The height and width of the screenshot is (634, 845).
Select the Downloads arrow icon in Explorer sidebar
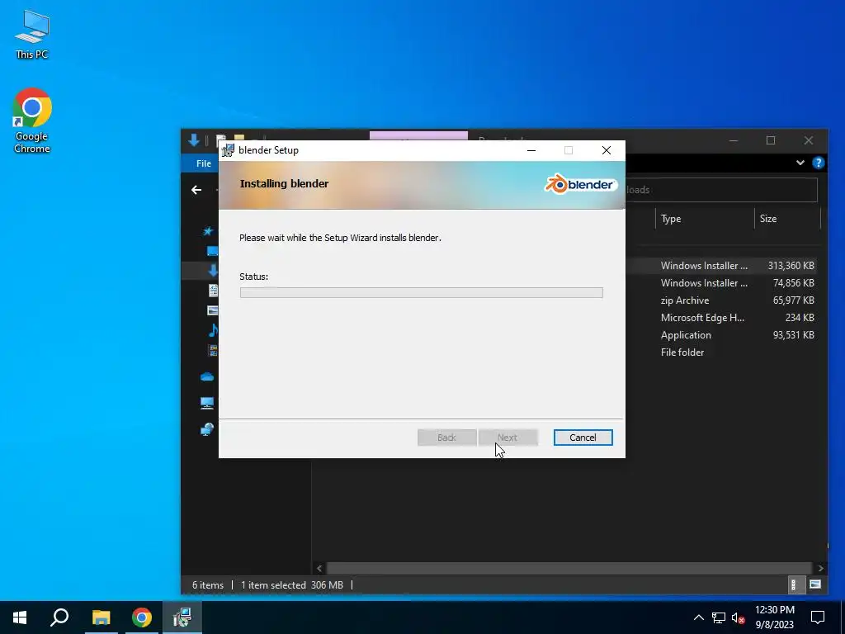coord(213,270)
